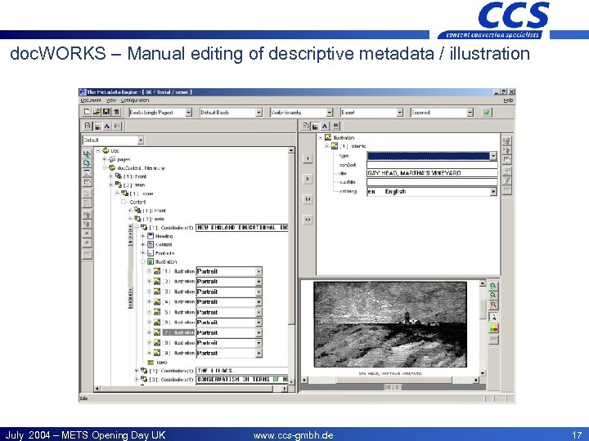The height and width of the screenshot is (441, 589).
Task: Select illustration 3 row in tree
Action: click(x=179, y=292)
